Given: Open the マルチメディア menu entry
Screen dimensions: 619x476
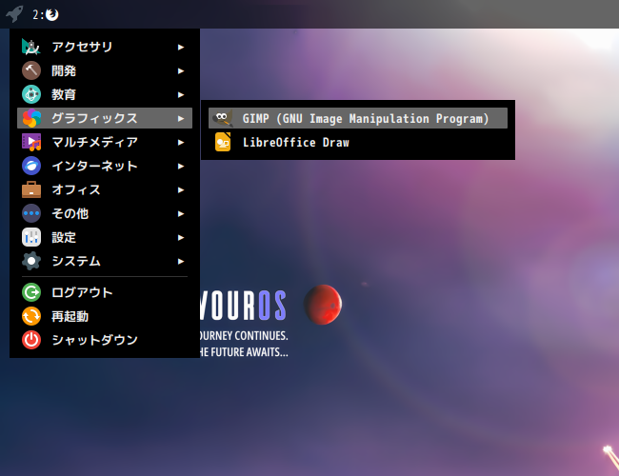Looking at the screenshot, I should click(105, 142).
